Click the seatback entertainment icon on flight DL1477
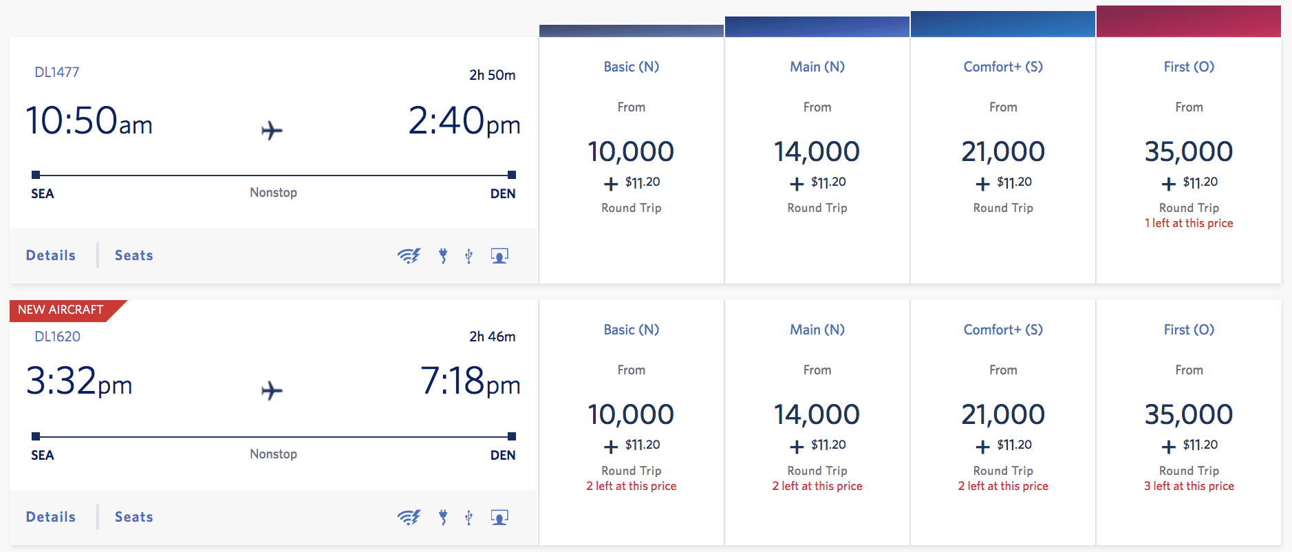Screen dimensions: 1292x552 click(x=499, y=255)
